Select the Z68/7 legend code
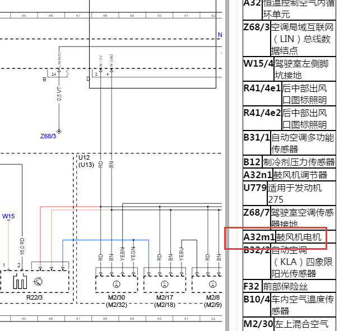 click(x=257, y=212)
